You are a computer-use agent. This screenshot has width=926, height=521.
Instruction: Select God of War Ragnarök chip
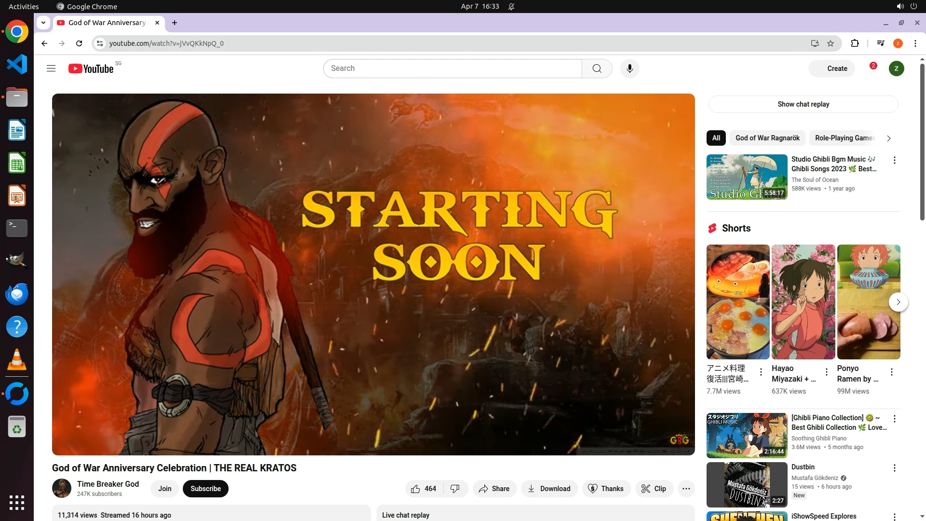[x=767, y=138]
